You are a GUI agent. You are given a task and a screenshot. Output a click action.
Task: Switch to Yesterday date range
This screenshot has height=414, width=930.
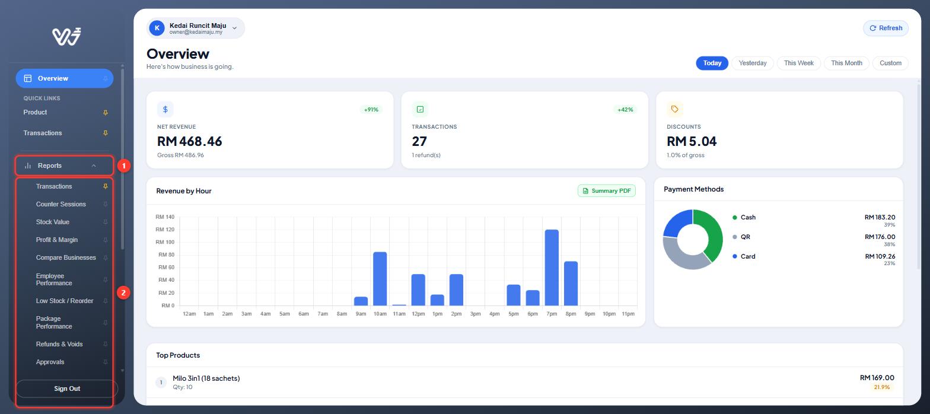click(753, 63)
